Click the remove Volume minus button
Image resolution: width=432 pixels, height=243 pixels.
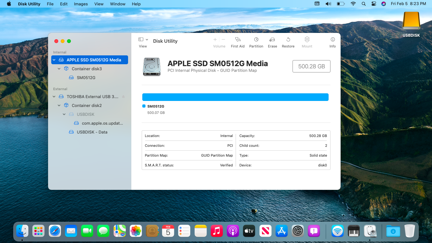pyautogui.click(x=223, y=40)
